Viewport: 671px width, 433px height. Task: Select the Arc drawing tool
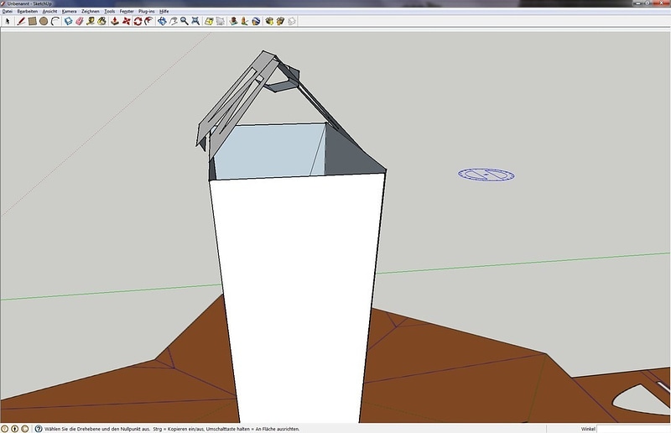click(55, 21)
